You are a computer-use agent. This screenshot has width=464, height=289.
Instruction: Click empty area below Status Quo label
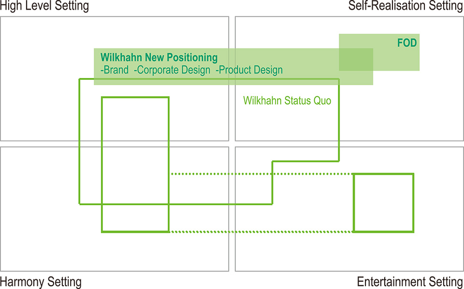pyautogui.click(x=287, y=127)
